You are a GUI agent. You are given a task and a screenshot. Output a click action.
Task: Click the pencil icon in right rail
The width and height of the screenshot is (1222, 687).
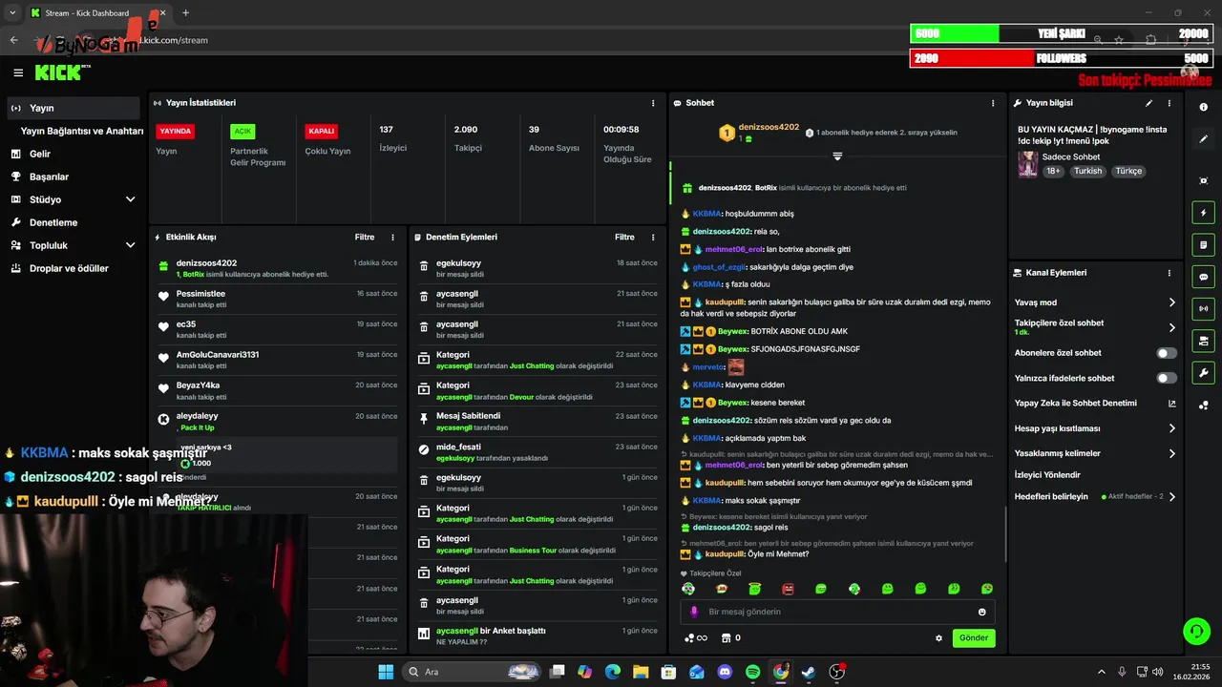(1203, 139)
